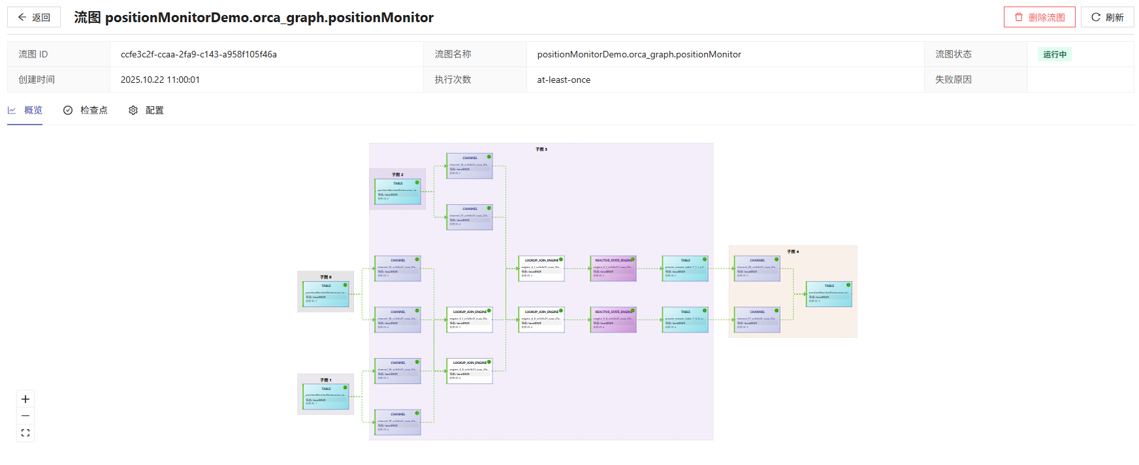
Task: Click green status dot on 子图 0 TABLE node
Action: click(x=345, y=285)
